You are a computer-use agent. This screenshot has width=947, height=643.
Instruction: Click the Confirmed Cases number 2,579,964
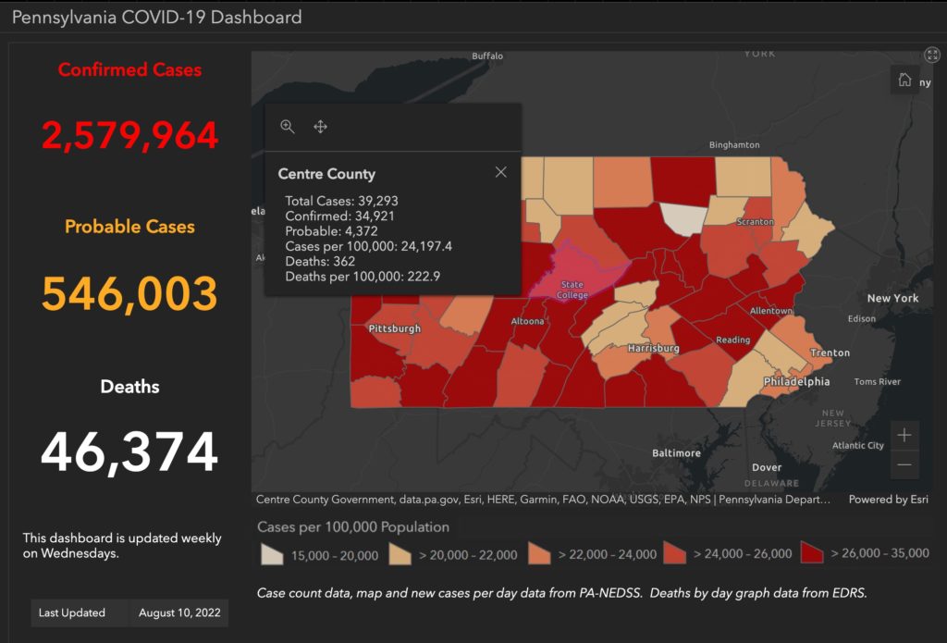click(129, 136)
